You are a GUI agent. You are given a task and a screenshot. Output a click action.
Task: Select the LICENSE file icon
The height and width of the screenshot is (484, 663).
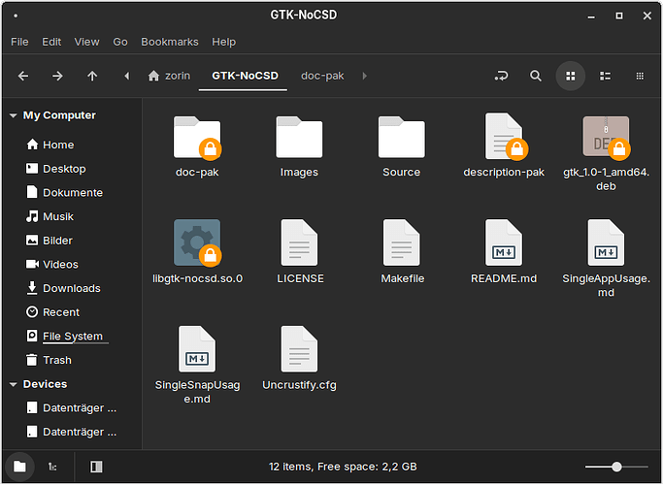point(299,242)
